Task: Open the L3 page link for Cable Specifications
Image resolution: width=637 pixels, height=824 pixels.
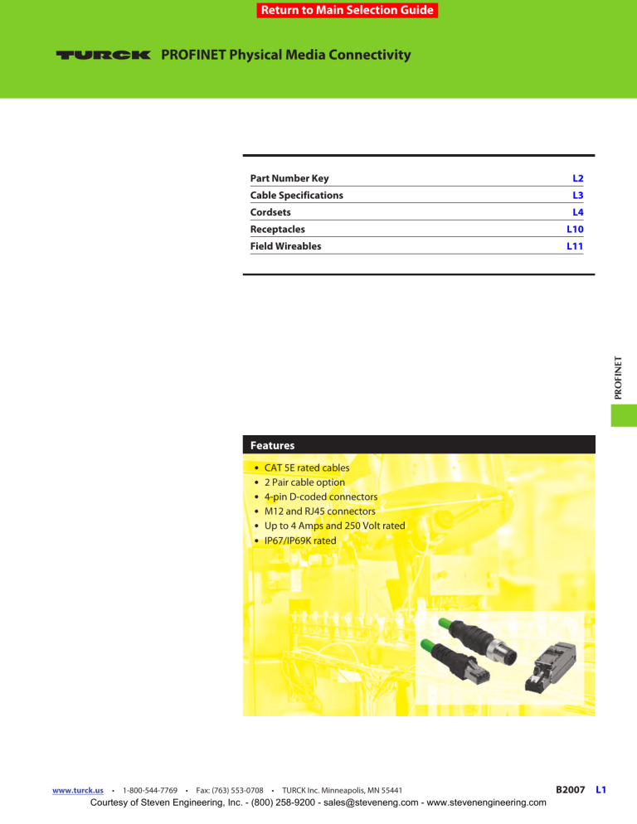Action: [x=577, y=195]
